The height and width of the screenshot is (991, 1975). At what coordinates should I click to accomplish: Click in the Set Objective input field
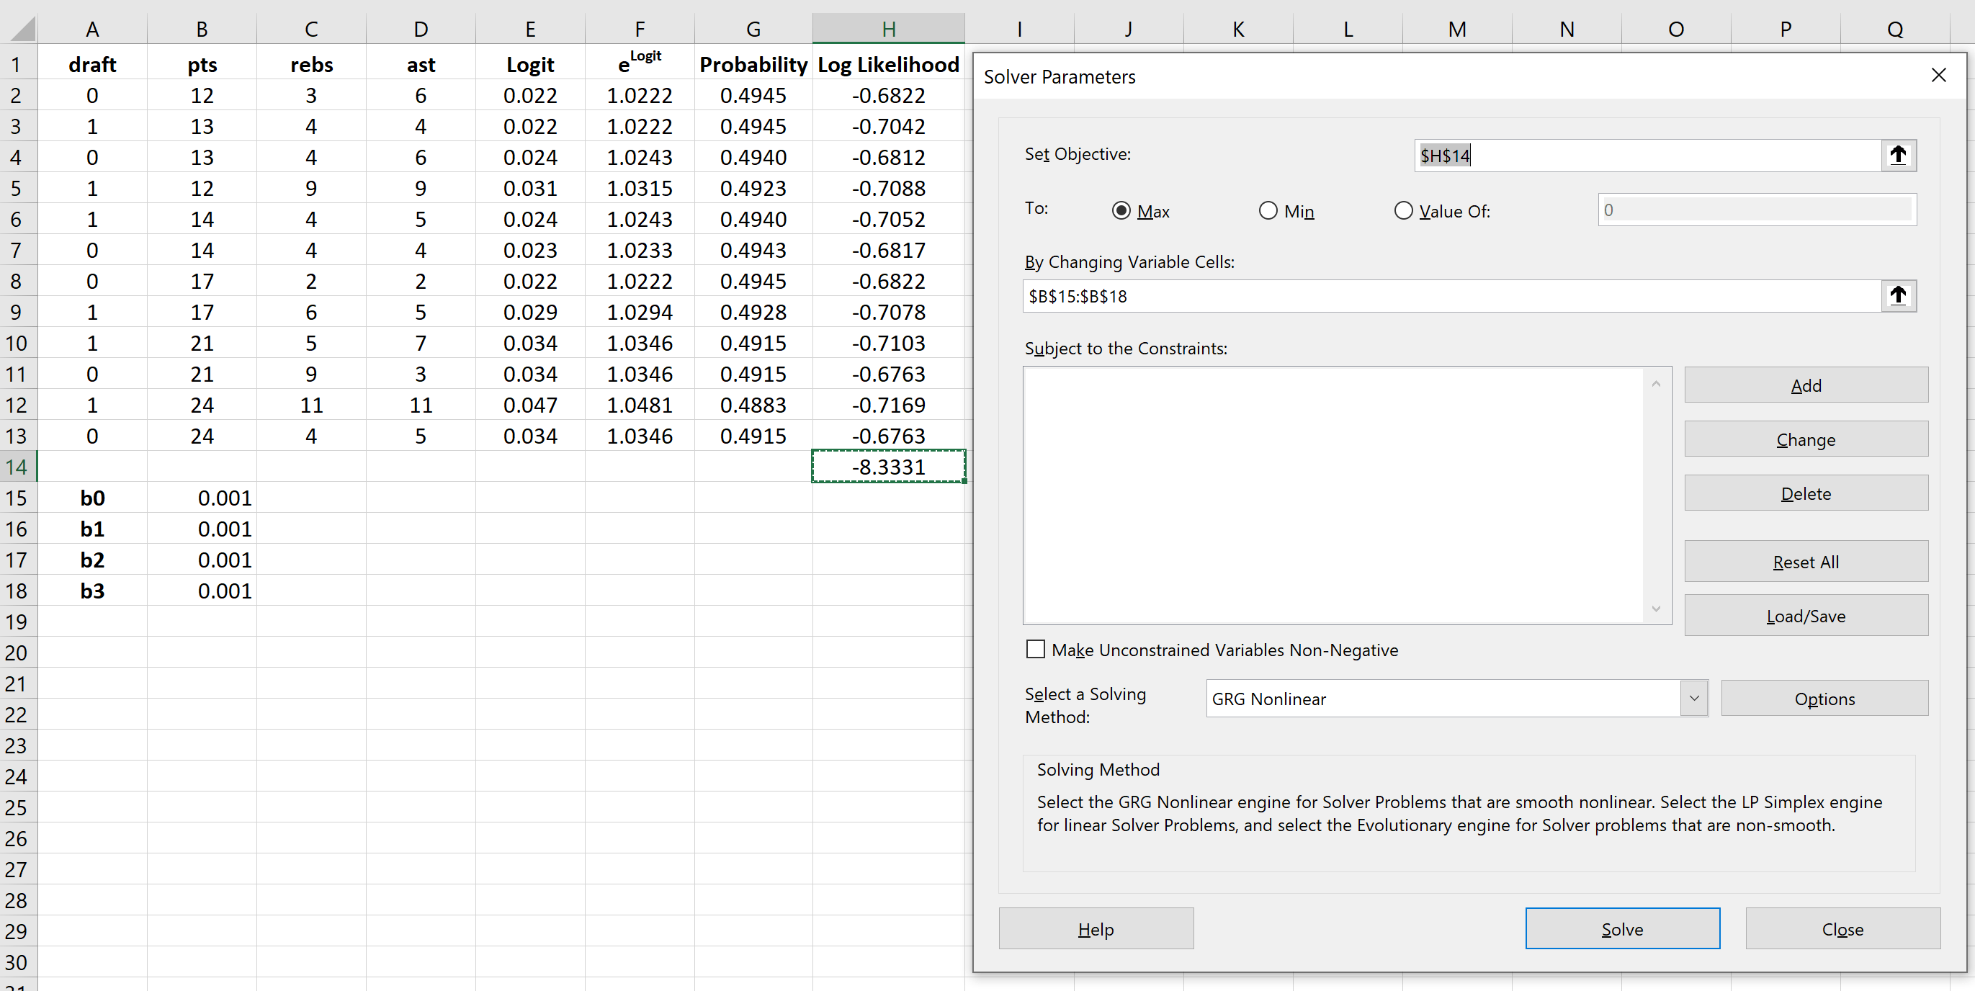(x=1649, y=156)
